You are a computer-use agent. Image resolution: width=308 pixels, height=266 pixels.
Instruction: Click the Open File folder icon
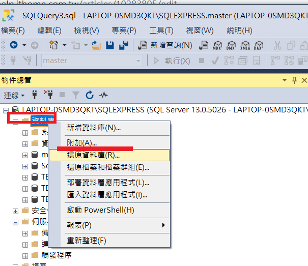96,45
